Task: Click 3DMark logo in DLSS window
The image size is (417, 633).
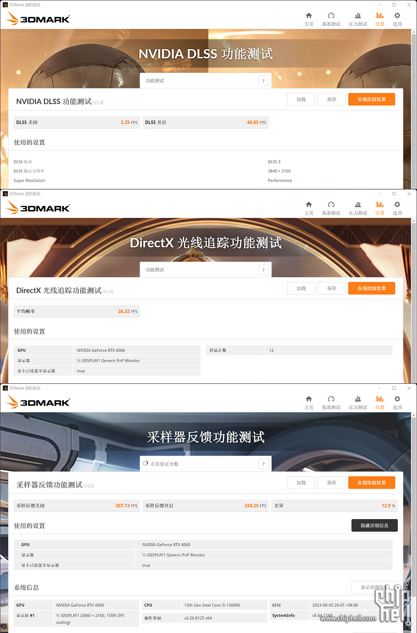Action: [38, 19]
